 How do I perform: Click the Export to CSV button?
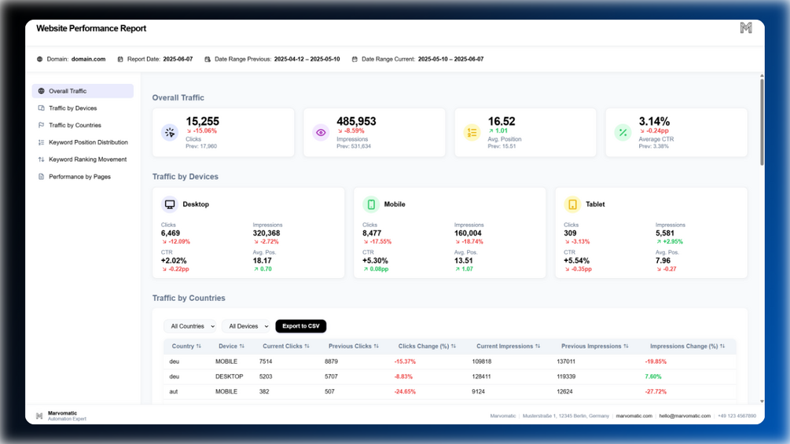[301, 326]
